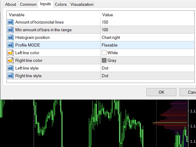Click the Right line style row icon
The width and height of the screenshot is (196, 147).
pos(10,76)
